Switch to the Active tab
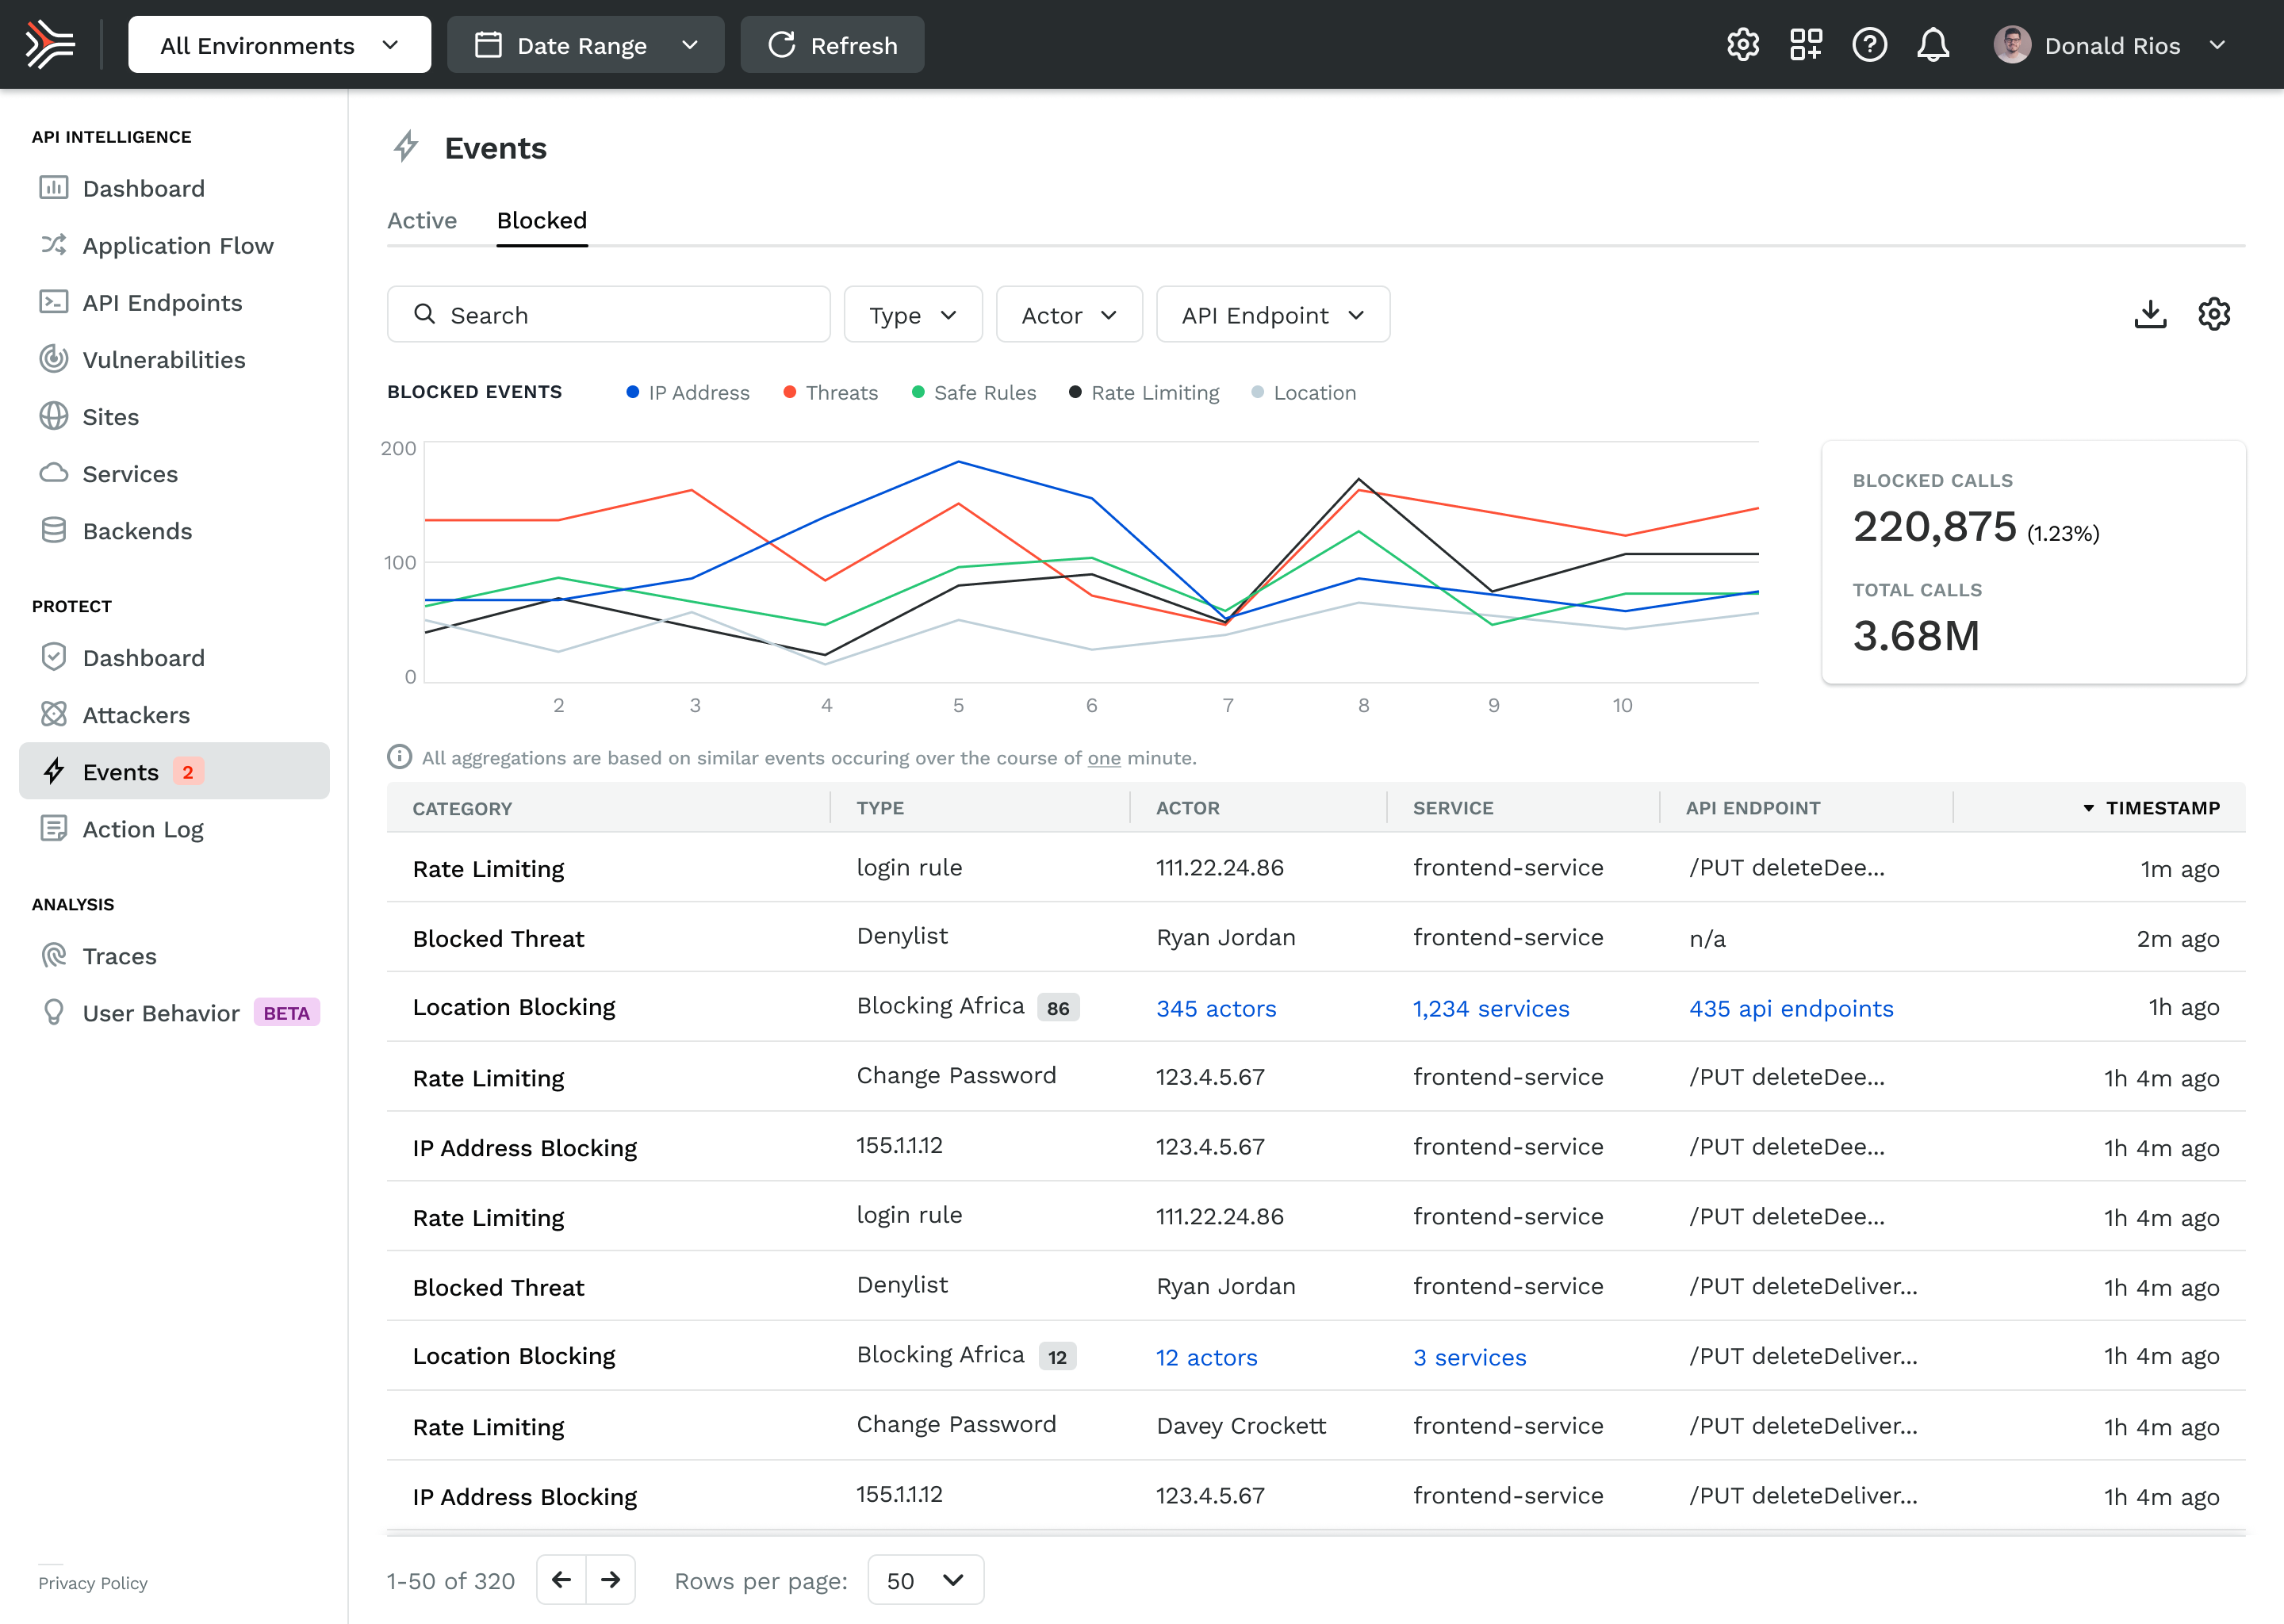This screenshot has height=1624, width=2284. 422,221
